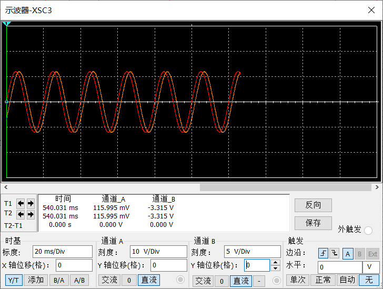The image size is (383, 289).
Task: Click channel B scale 5 V/Div field
Action: (253, 252)
